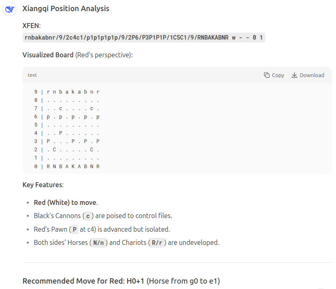
Task: Click board row 7 with black cannons
Action: point(67,108)
